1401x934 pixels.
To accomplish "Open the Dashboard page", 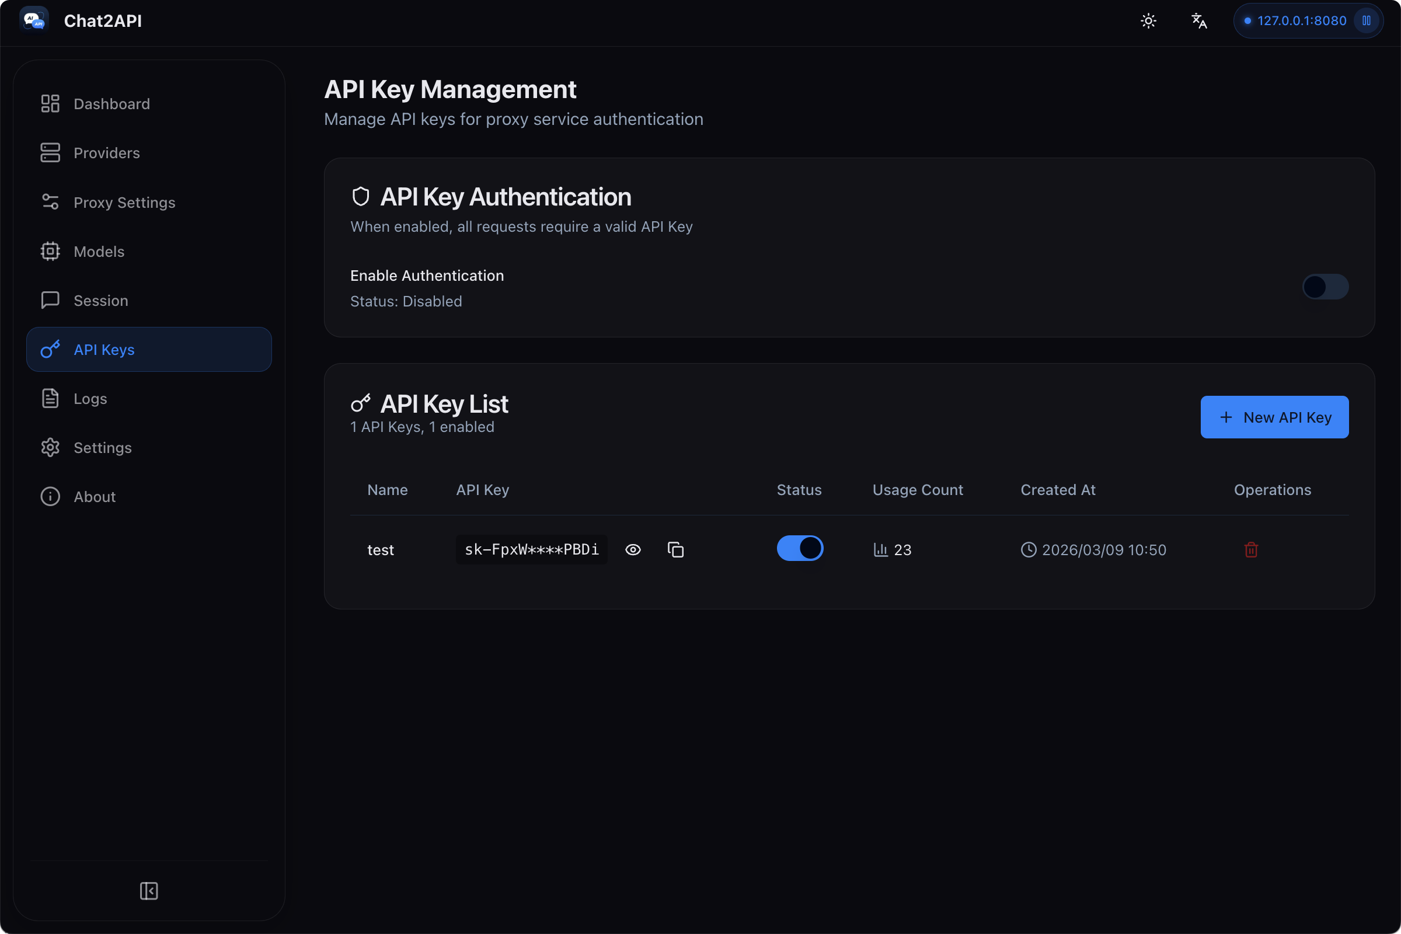I will [x=149, y=104].
